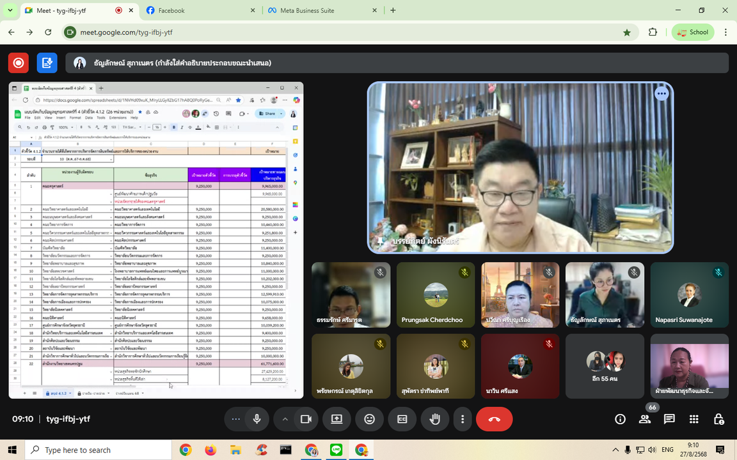Click the red recording indicator button
The image size is (737, 460).
coord(19,63)
